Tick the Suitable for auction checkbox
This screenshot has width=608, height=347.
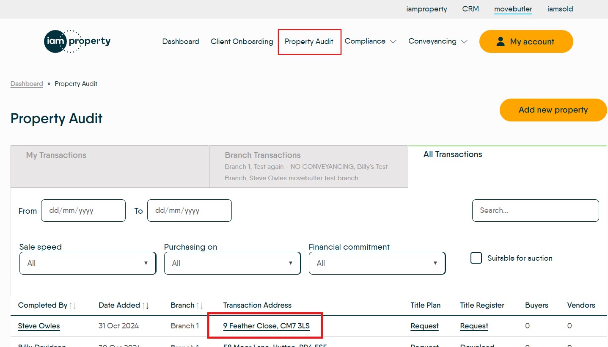click(x=476, y=258)
